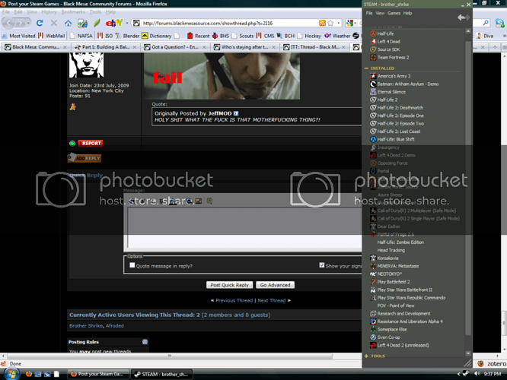Select Team Fortress 2 in Steam
This screenshot has height=380, width=507.
click(x=393, y=57)
